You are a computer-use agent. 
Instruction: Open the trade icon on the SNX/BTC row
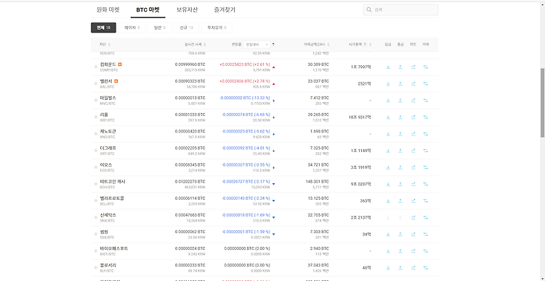point(425,217)
